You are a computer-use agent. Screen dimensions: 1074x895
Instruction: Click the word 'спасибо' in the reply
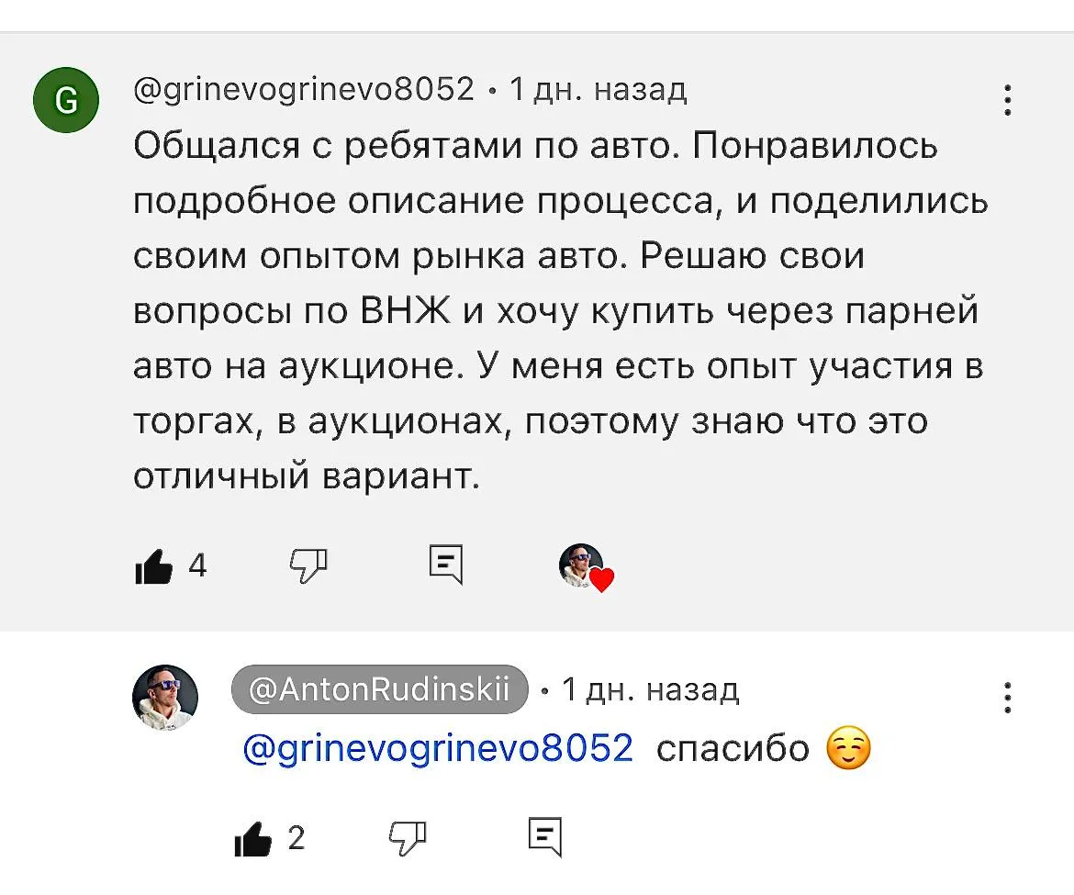click(733, 748)
